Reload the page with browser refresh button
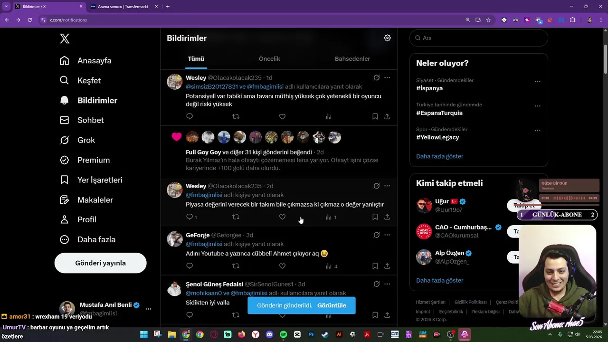Image resolution: width=608 pixels, height=342 pixels. 29,20
